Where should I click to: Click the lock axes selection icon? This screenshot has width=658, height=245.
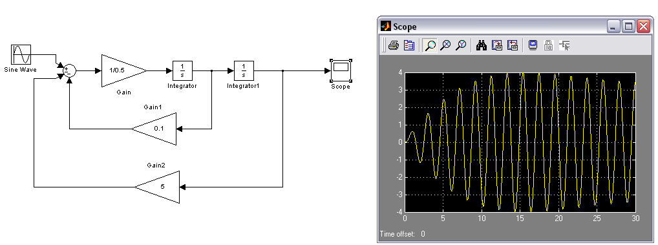point(548,45)
